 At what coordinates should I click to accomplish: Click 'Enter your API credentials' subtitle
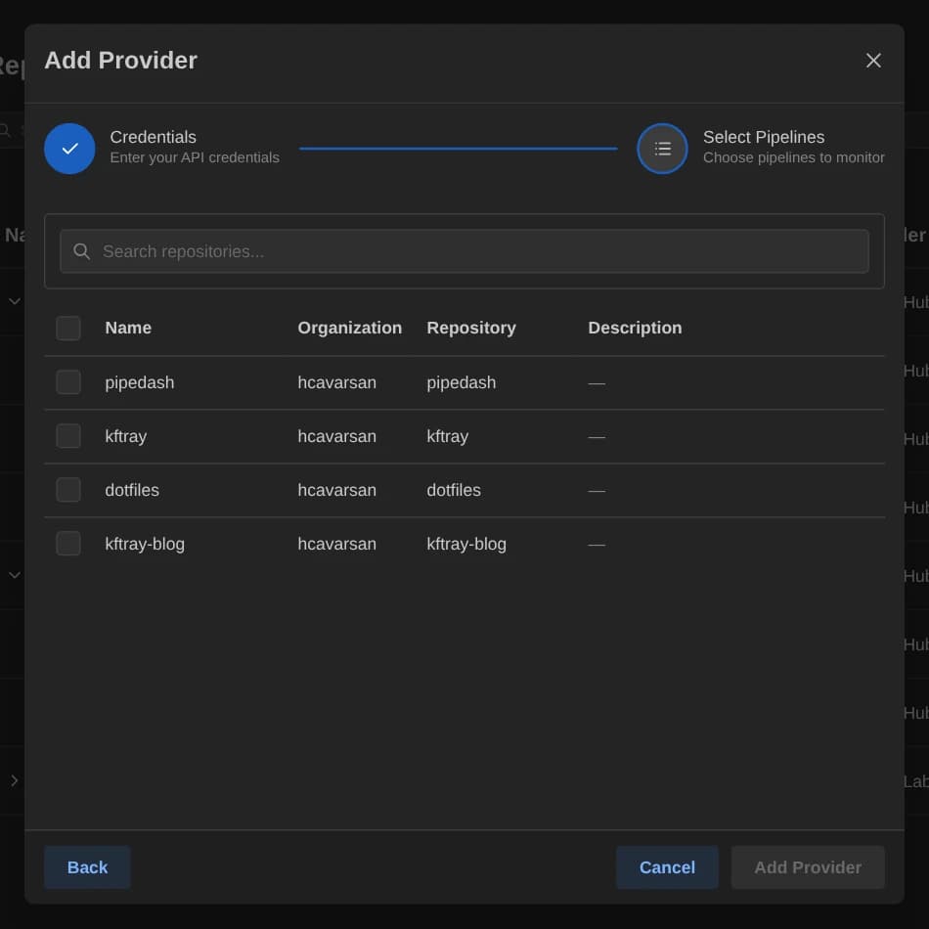(195, 157)
